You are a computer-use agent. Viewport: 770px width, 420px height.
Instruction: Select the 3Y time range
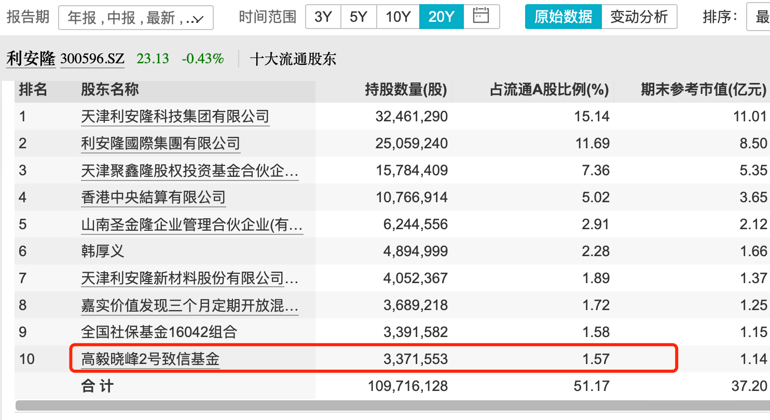pyautogui.click(x=323, y=17)
